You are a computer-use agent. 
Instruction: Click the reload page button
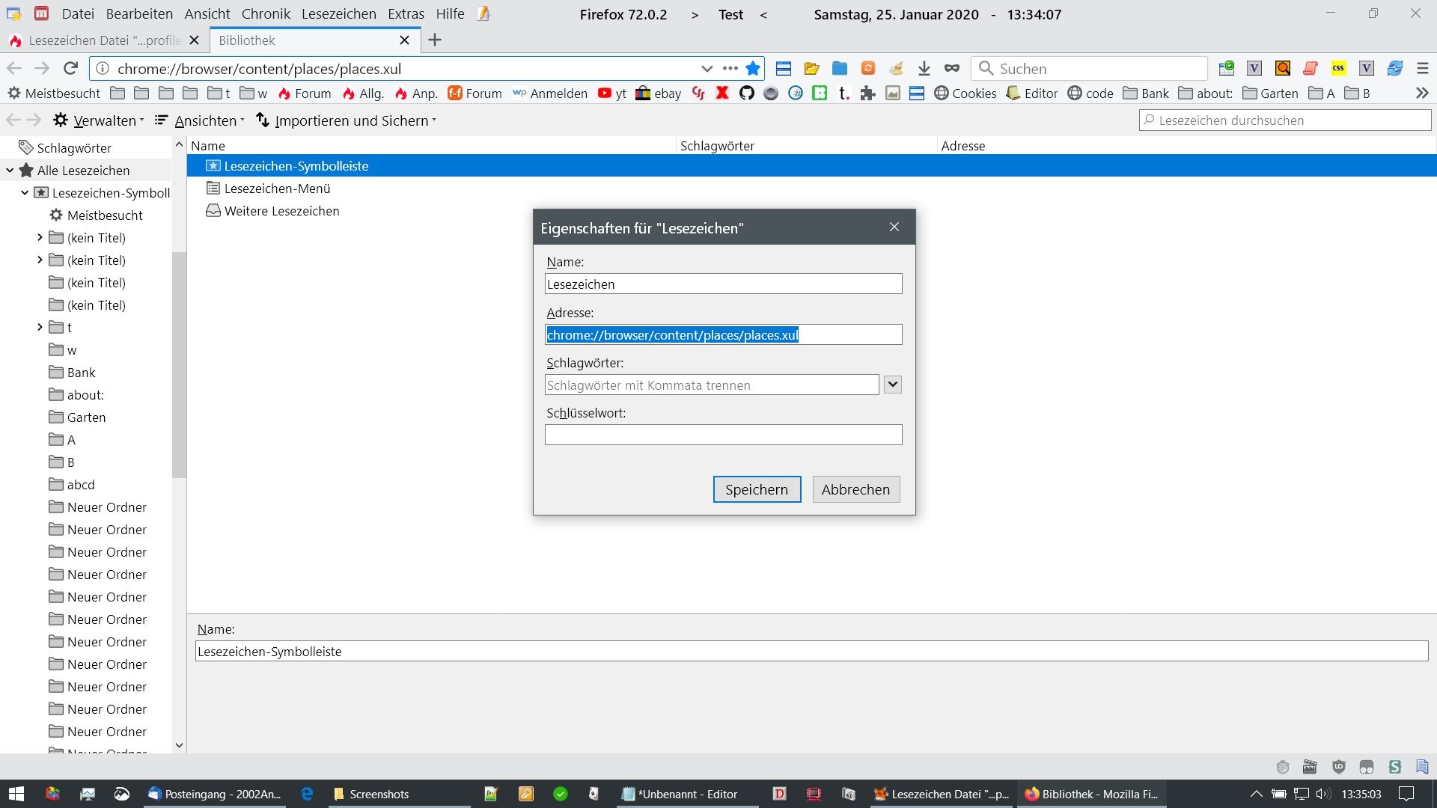[71, 69]
